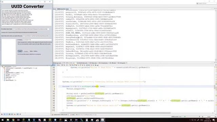Viewport: 217px width, 122px height.
Task: Close the Player.java editor tab
Action: click(98, 63)
